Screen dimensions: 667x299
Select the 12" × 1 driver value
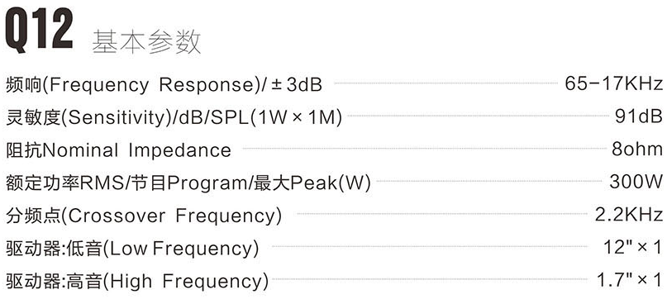pos(633,247)
